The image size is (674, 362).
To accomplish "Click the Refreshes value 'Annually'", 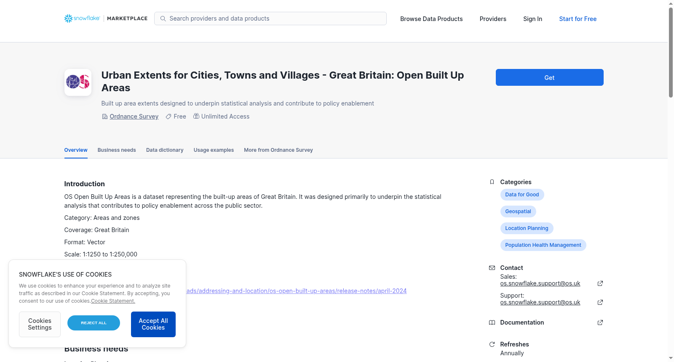I will (512, 353).
